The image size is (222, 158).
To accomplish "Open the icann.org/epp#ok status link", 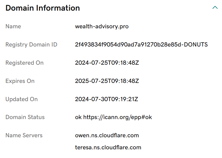I will point(117,117).
